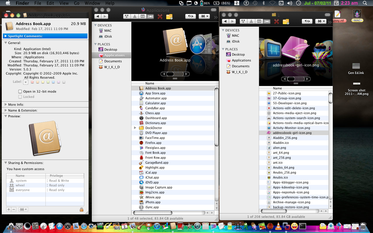Open the Action gear menu in Applications window

click(204, 16)
